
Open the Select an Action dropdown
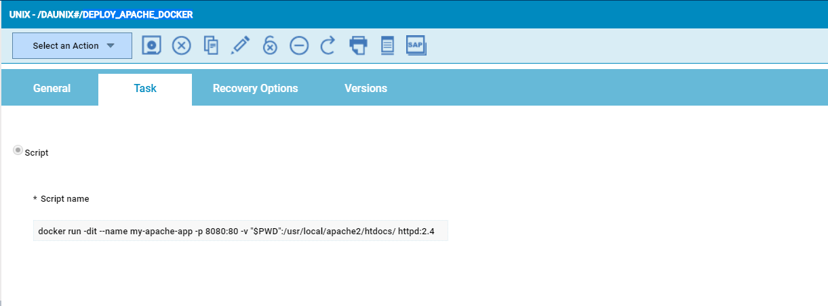pos(73,46)
